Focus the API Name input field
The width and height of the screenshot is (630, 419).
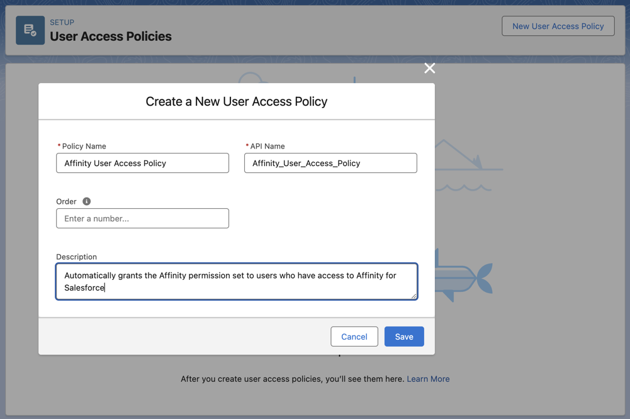(x=330, y=162)
